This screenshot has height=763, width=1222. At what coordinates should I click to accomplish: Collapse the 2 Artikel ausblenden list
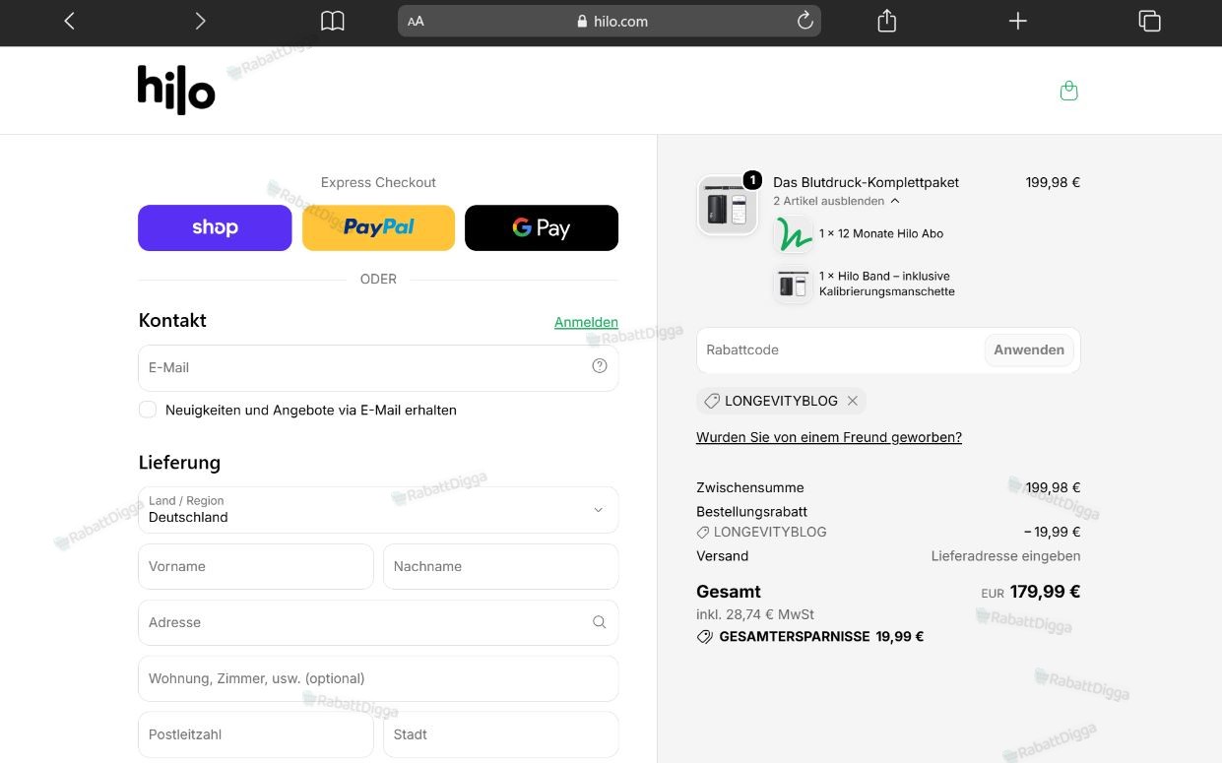click(836, 201)
